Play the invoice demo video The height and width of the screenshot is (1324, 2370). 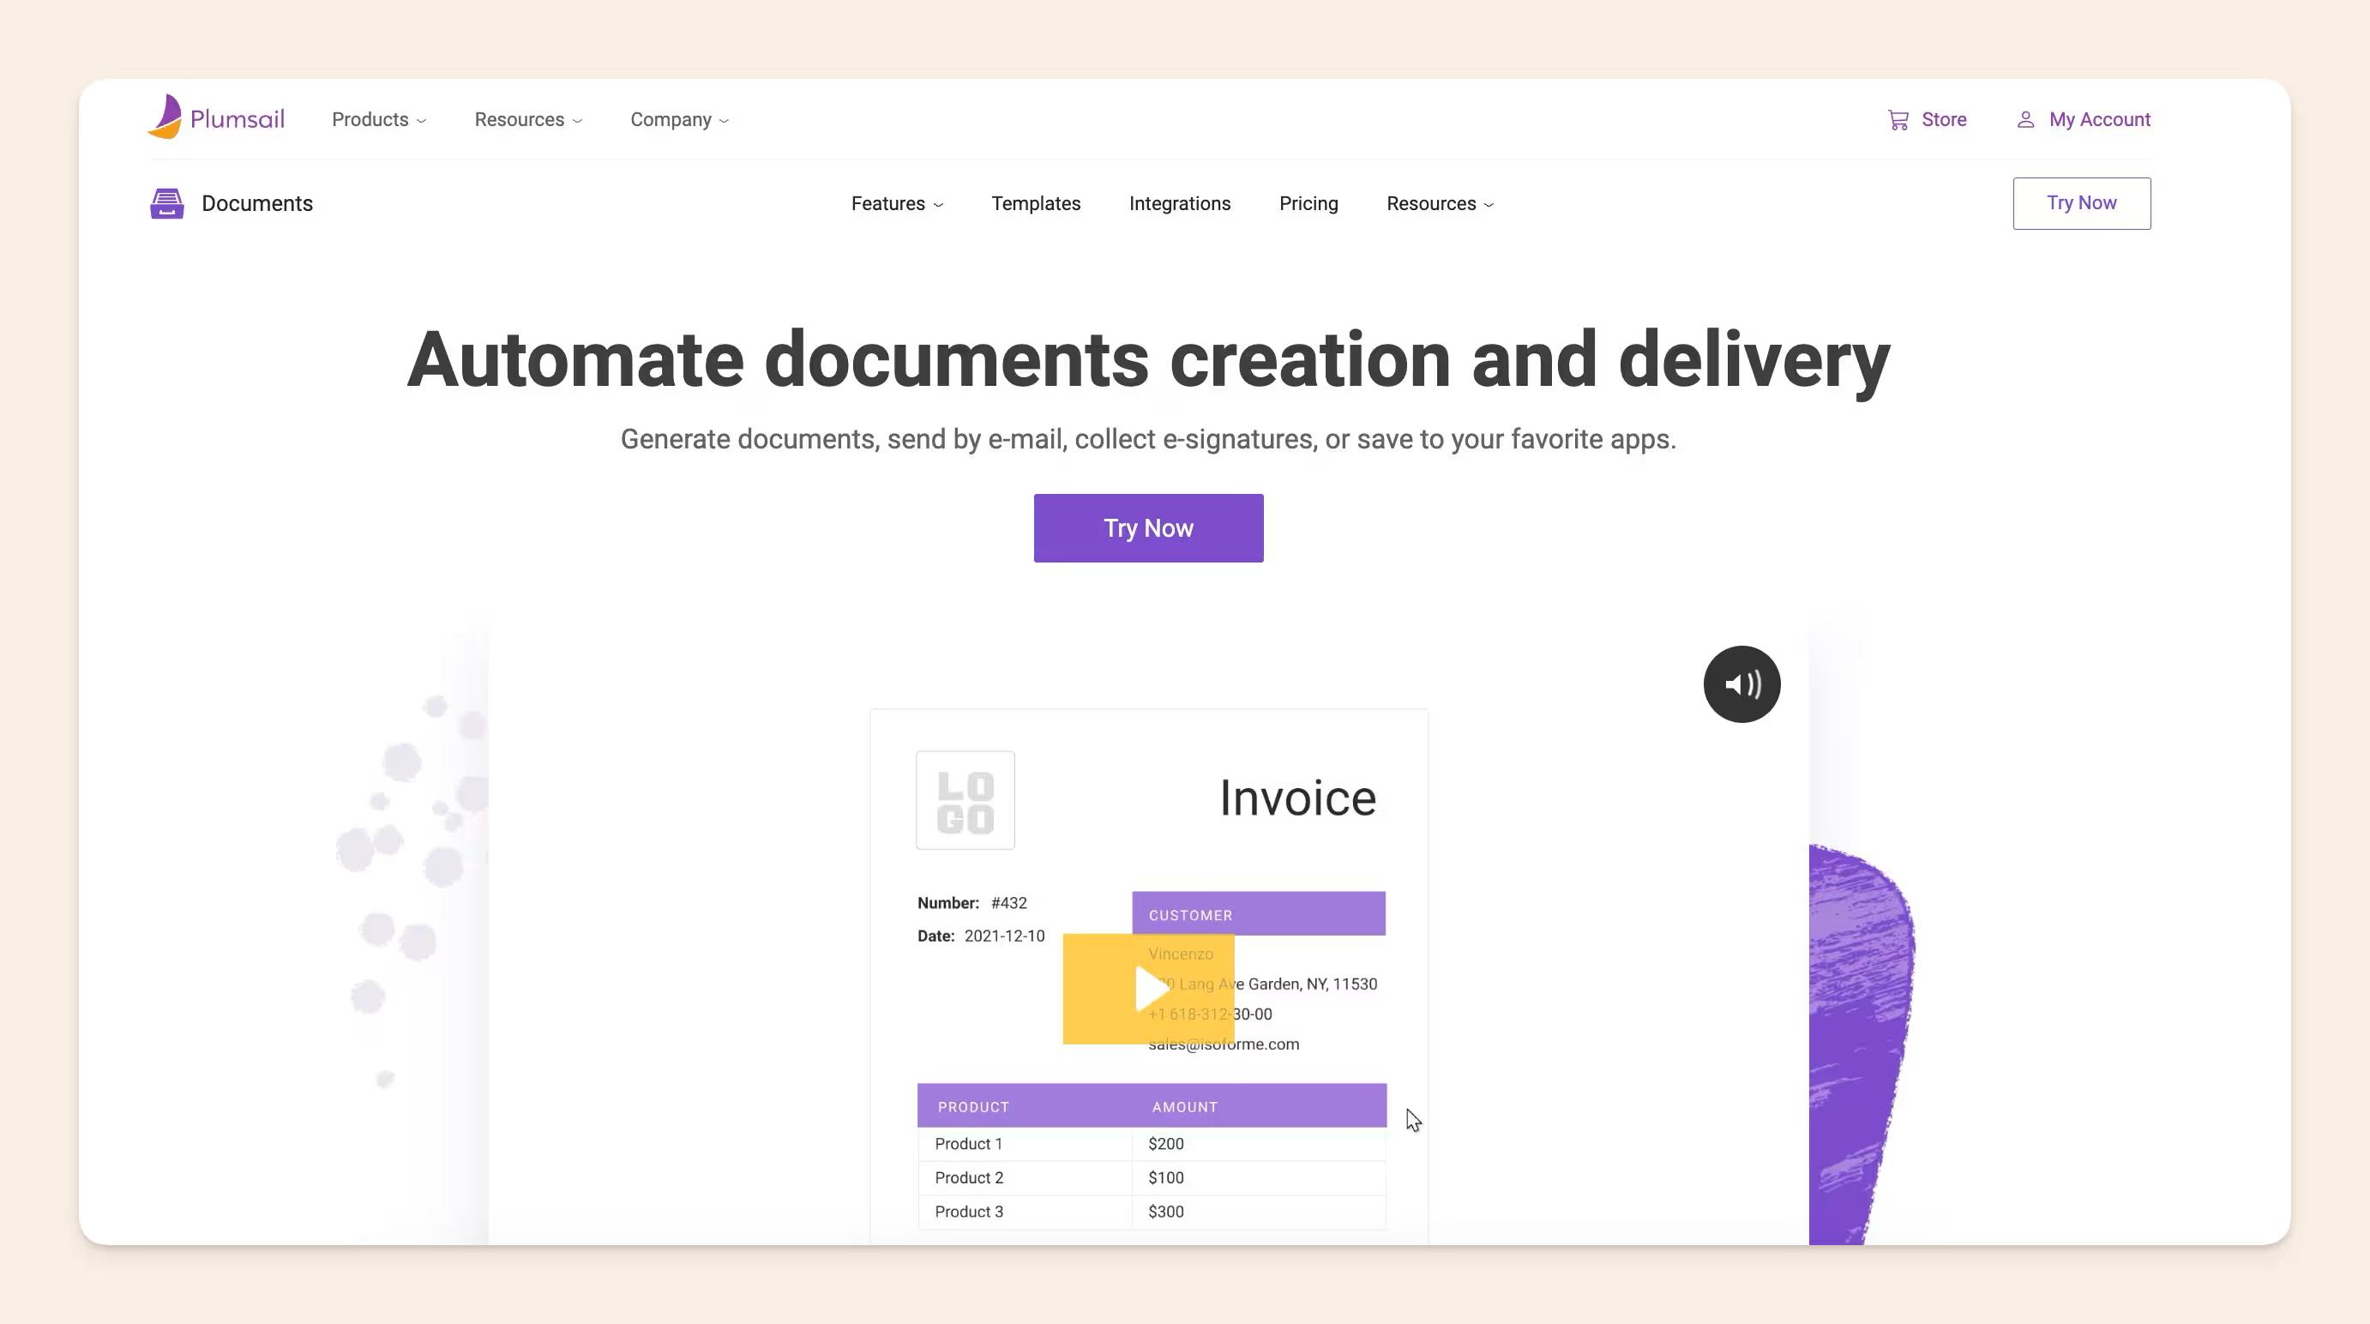pos(1148,989)
